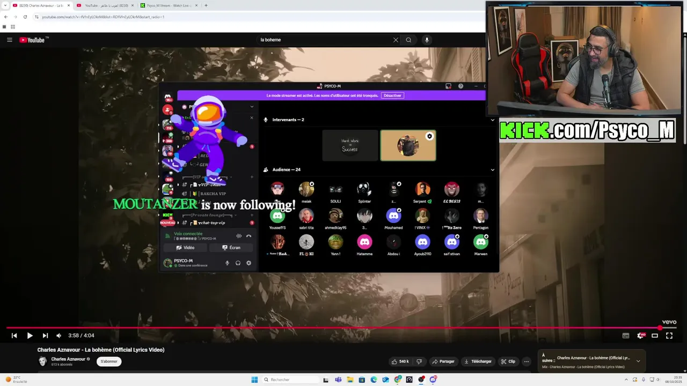
Task: Open a new browser tab
Action: click(x=206, y=5)
